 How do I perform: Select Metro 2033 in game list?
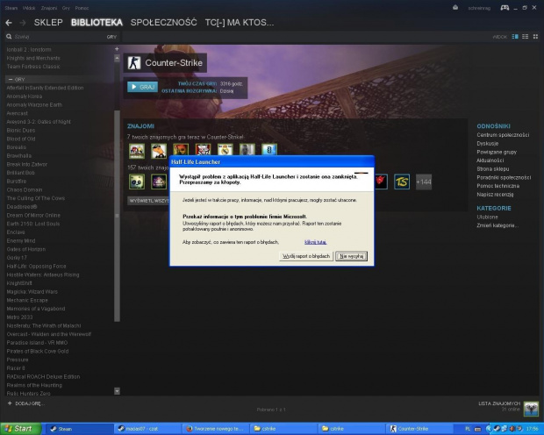[x=19, y=317]
